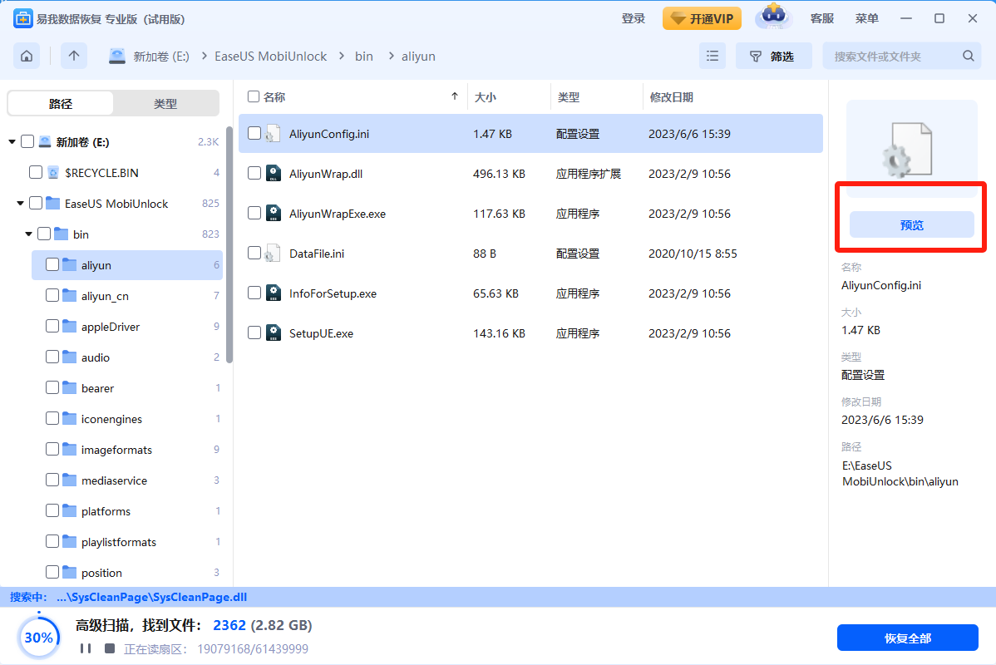Click bin in the breadcrumb path
The height and width of the screenshot is (665, 996).
(364, 56)
